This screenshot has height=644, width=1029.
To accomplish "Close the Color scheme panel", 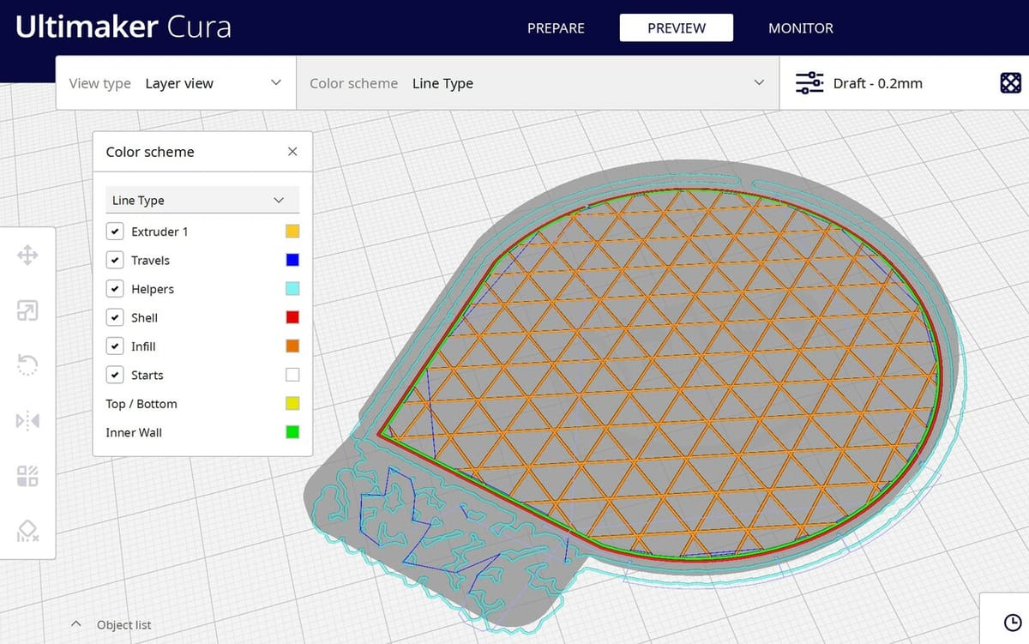I will coord(292,152).
